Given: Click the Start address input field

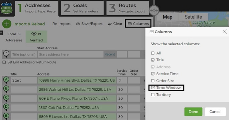Looking at the screenshot, I should coord(71,55).
